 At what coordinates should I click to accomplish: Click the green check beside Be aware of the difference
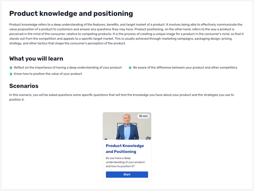coord(130,68)
